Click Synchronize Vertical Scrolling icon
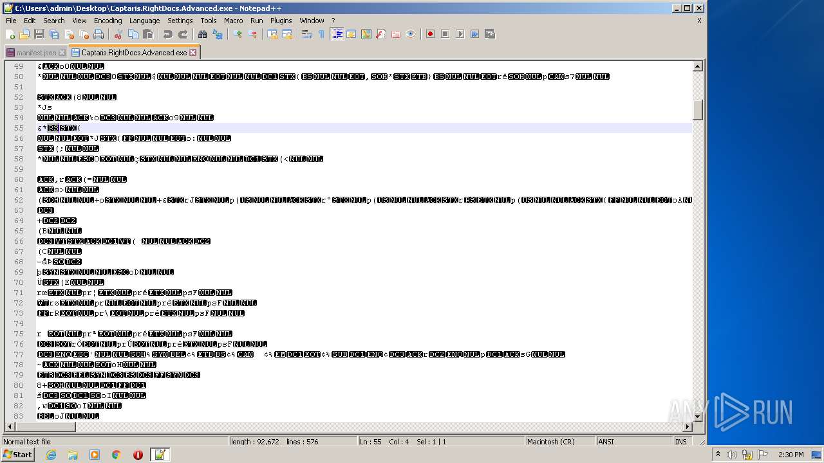The width and height of the screenshot is (824, 463). 272,34
